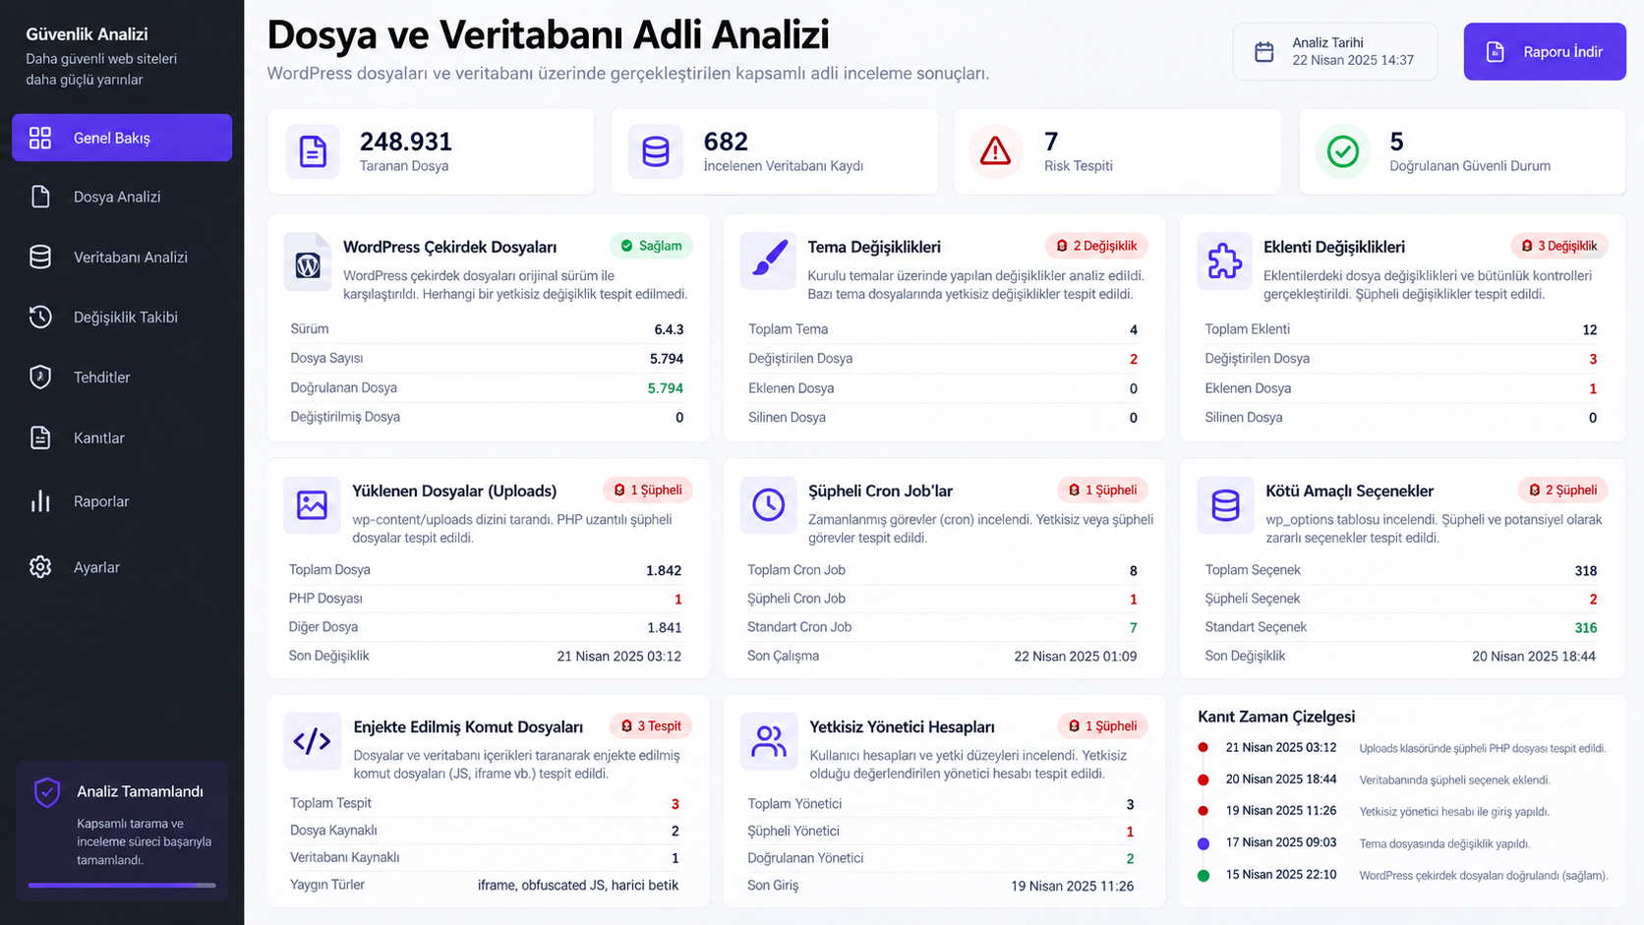Click the Kanıtlar document icon

coord(40,437)
